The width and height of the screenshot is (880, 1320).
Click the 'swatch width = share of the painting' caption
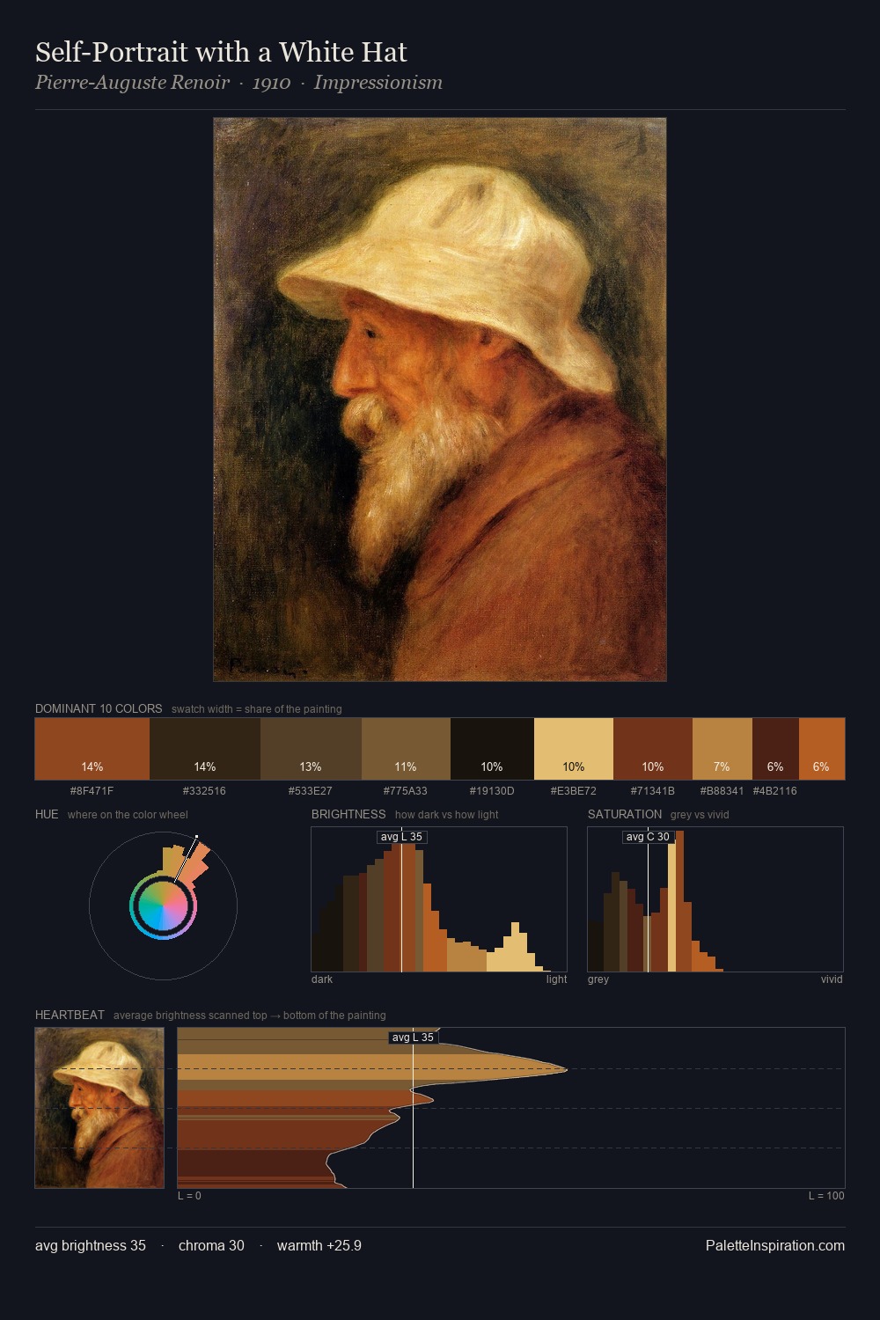257,709
